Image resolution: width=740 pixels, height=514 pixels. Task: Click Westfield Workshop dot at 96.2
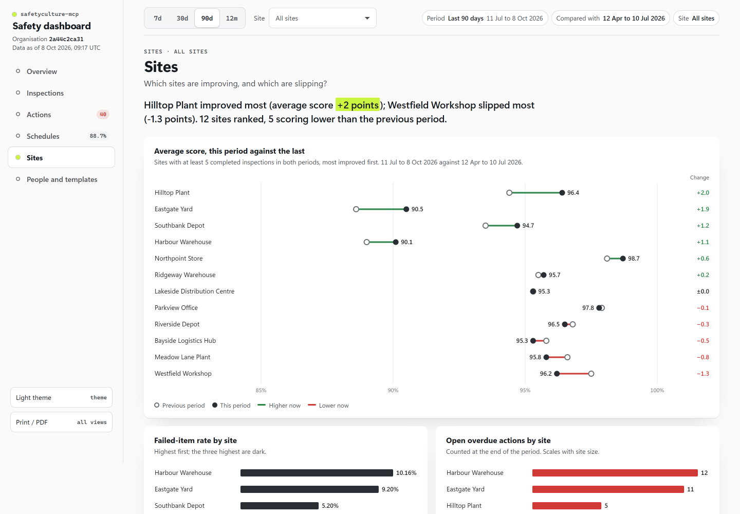coord(557,374)
